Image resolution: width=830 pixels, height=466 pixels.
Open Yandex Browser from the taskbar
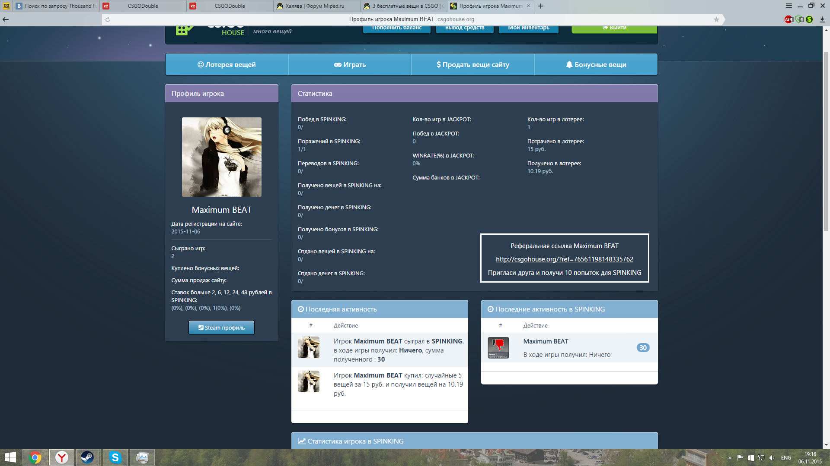click(62, 457)
